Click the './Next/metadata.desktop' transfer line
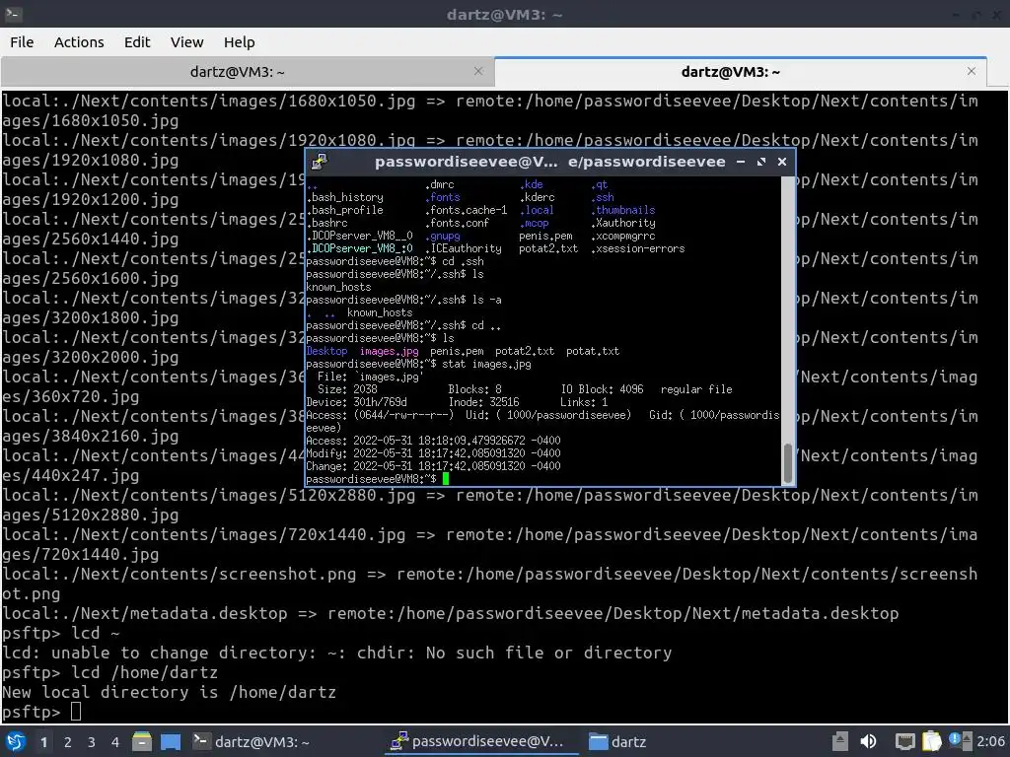This screenshot has width=1010, height=757. (x=450, y=613)
